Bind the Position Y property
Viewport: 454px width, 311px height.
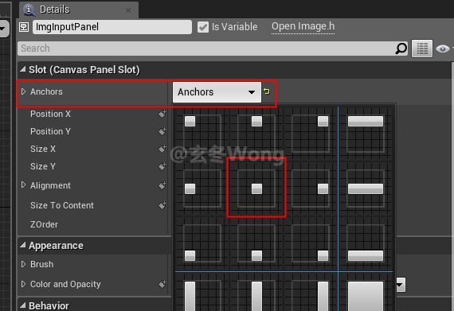click(162, 131)
